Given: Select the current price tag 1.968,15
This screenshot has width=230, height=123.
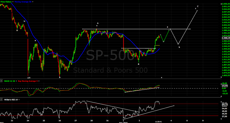Looking at the screenshot, I should coord(226,38).
